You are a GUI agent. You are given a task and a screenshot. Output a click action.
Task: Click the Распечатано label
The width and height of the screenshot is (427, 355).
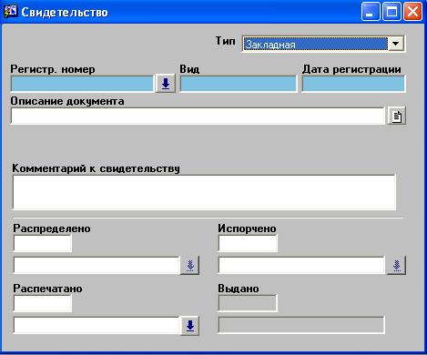click(x=47, y=289)
